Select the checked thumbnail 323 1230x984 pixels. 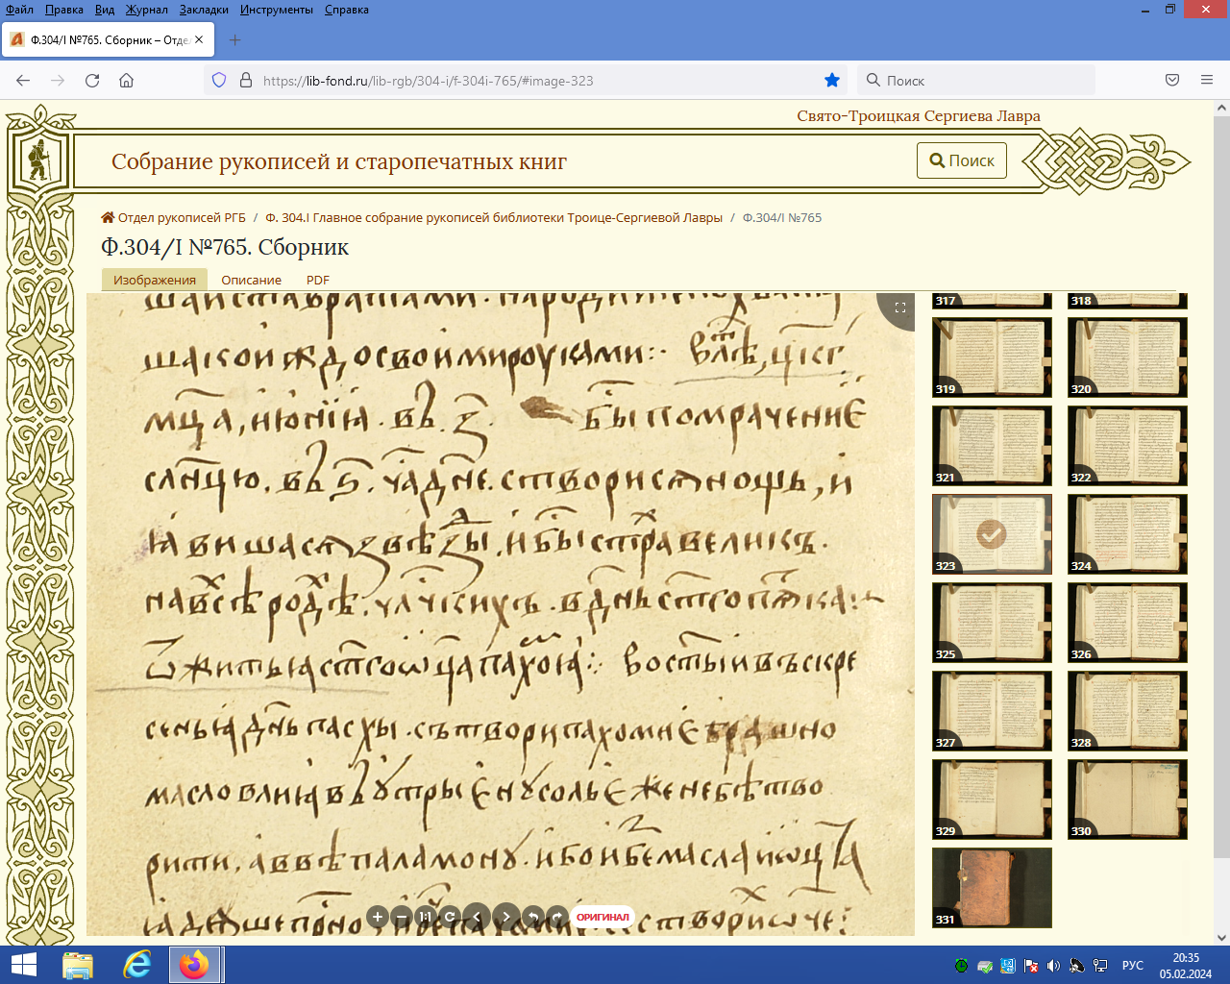tap(992, 533)
